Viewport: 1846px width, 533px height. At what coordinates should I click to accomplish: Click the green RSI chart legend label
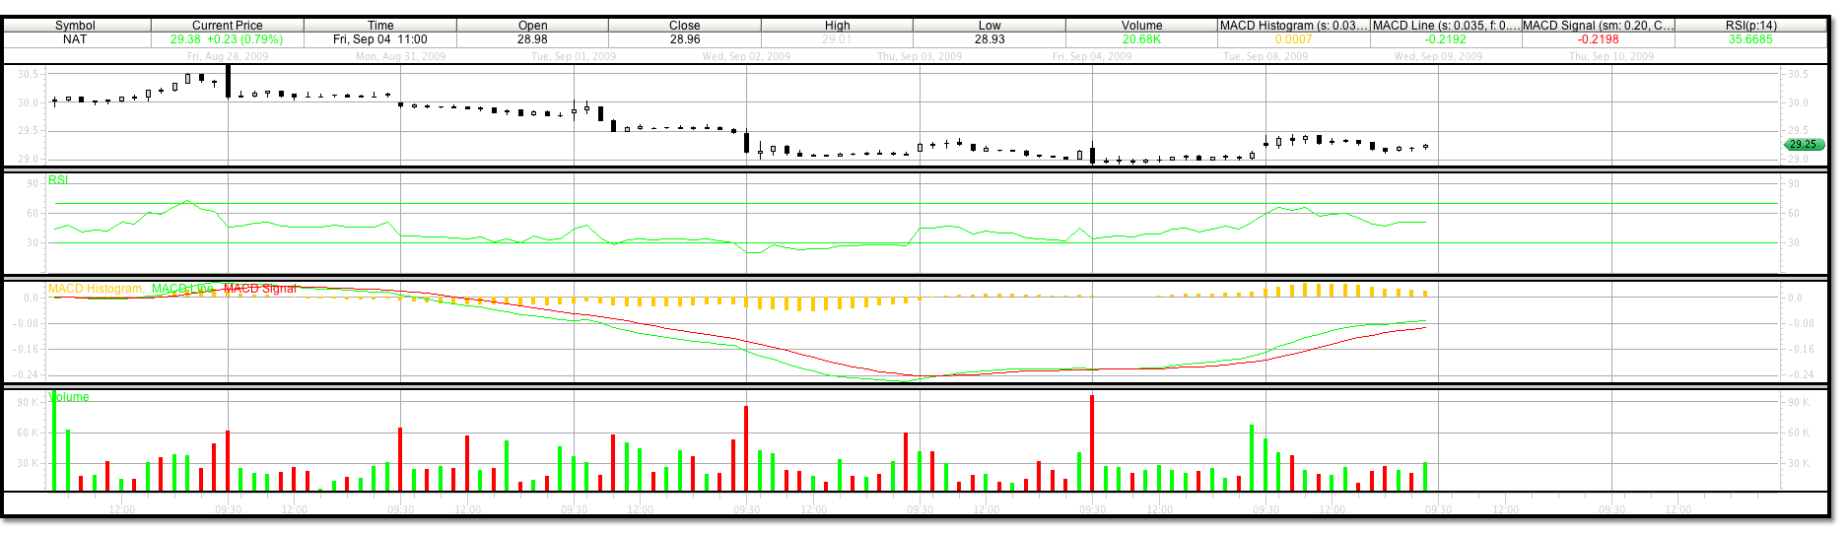[58, 180]
